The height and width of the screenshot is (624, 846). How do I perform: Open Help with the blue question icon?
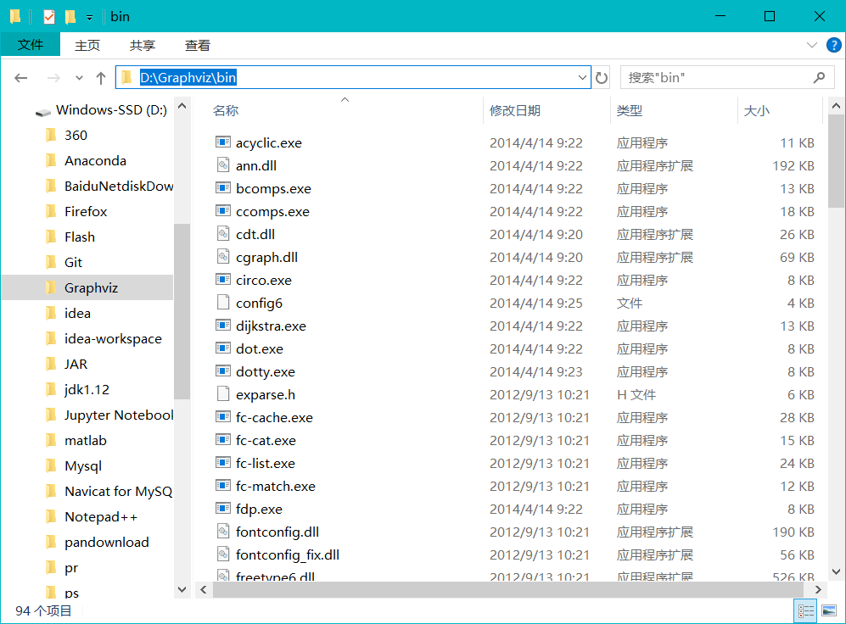pos(833,45)
